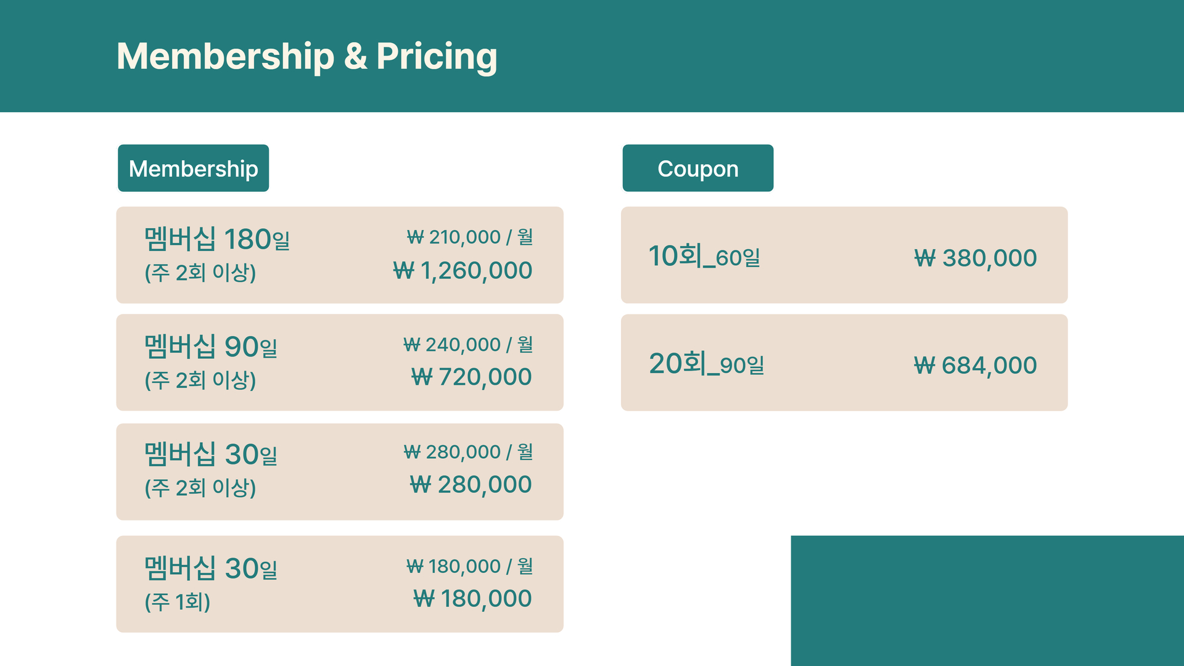Click the (주 1회) subtitle text
Viewport: 1184px width, 666px height.
(178, 601)
